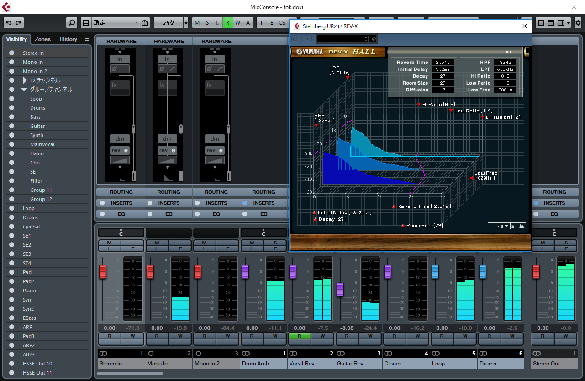Screen dimensions: 585x381
Task: Click the Redo arrow in MixConsole toolbar
Action: coord(19,23)
